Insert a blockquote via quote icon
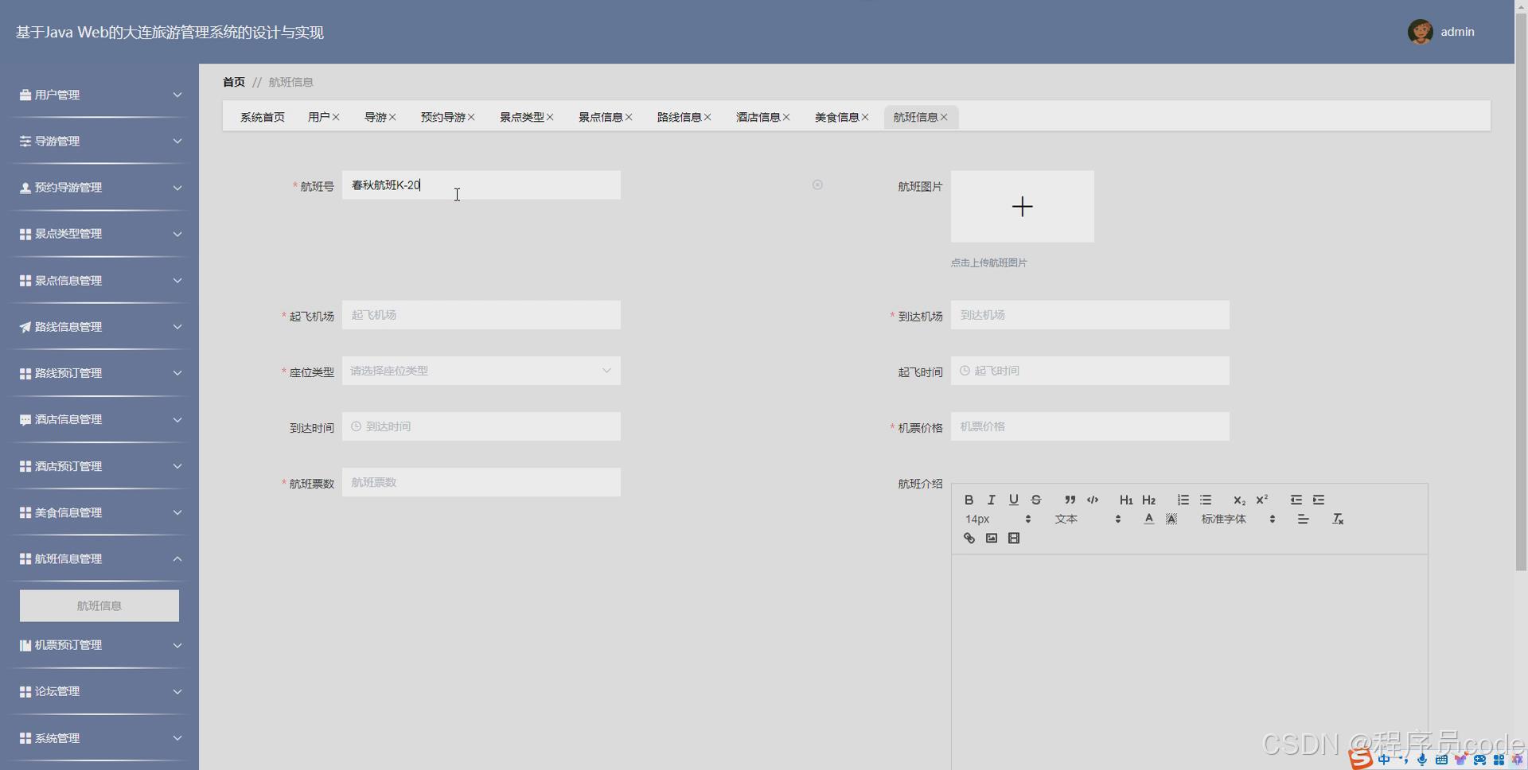 click(x=1070, y=500)
